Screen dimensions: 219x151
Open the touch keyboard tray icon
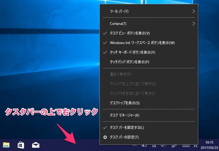pyautogui.click(x=186, y=146)
